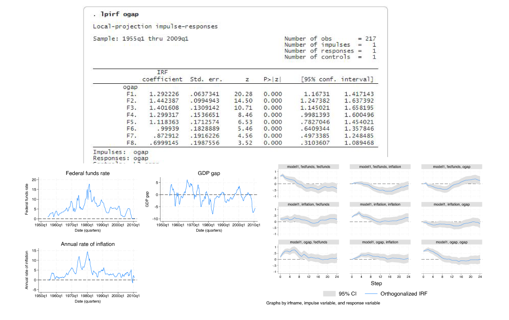The width and height of the screenshot is (509, 320).
Task: Select the F4 coefficient 1.299317
Action: point(164,115)
